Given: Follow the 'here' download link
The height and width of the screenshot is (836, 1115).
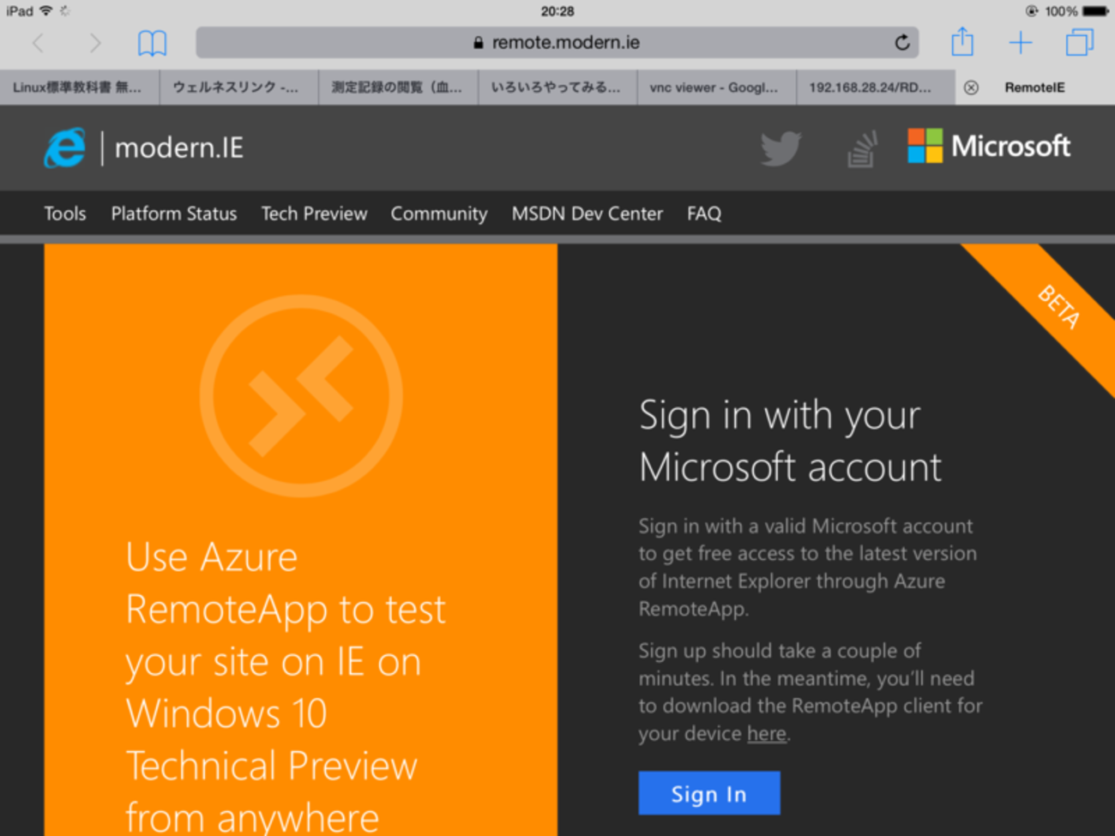Looking at the screenshot, I should click(766, 734).
